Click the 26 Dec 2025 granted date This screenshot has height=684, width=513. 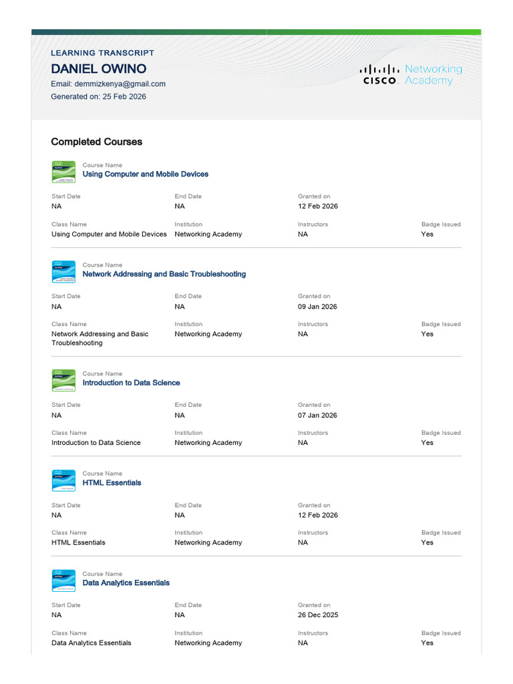[x=318, y=615]
